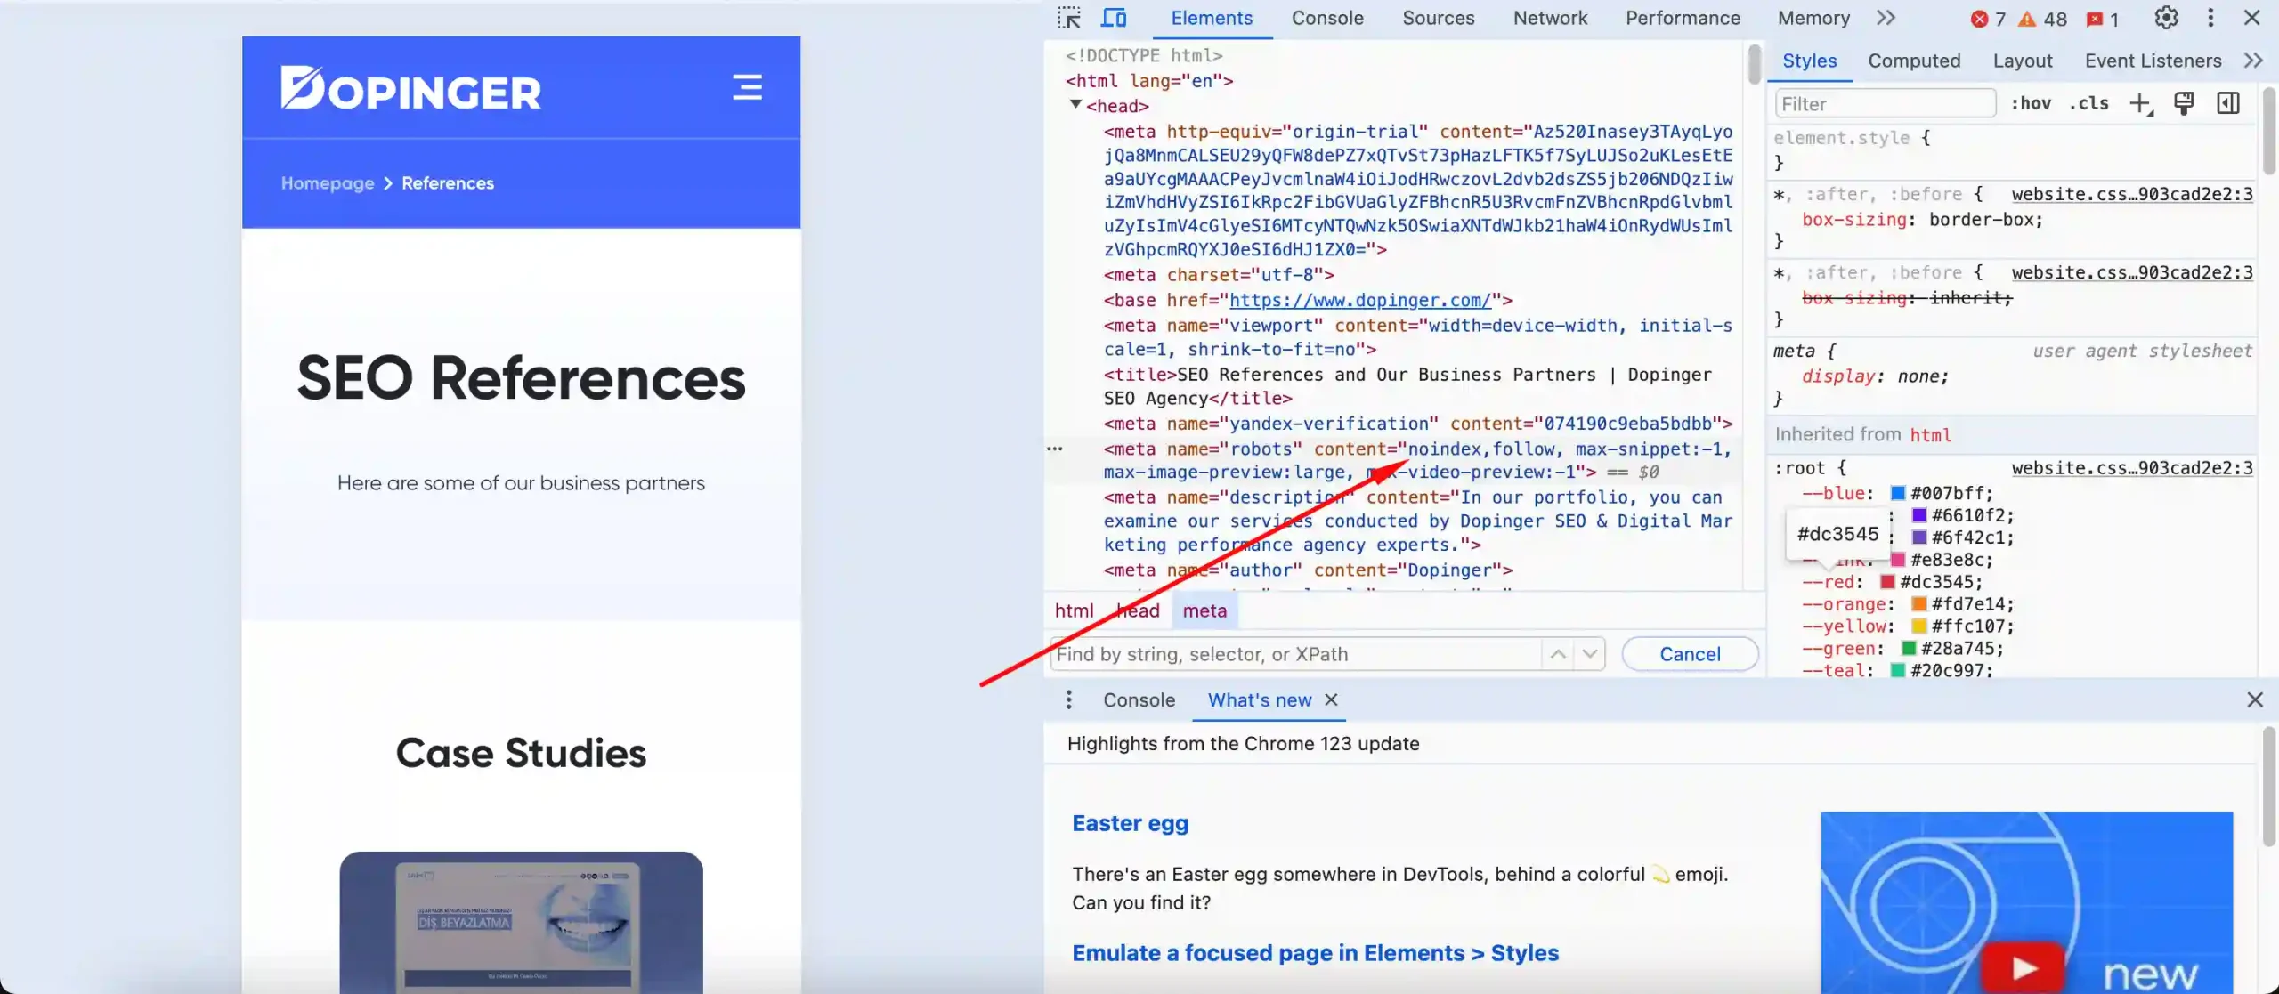Toggle :hov element state panel
2279x994 pixels.
pos(2031,103)
